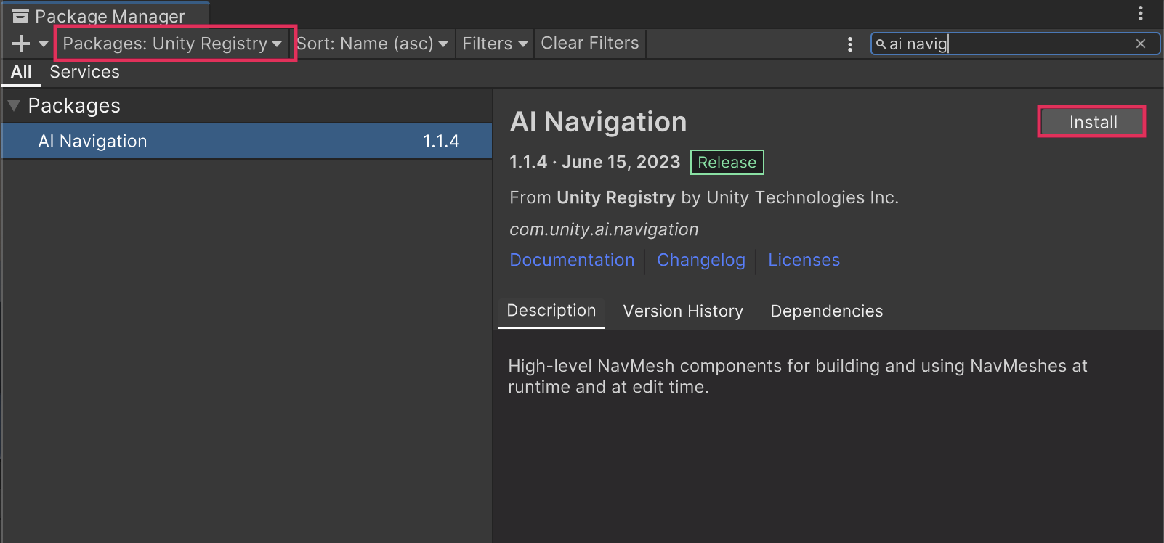Screen dimensions: 1164x543
Task: Clear the search text with the X icon
Action: coord(1140,44)
